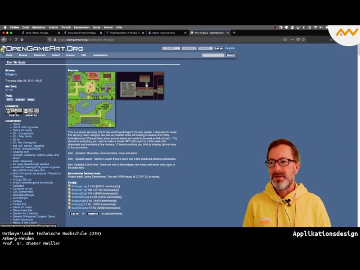Image resolution: width=360 pixels, height=270 pixels.
Task: Click the browser back arrow button
Action: (4, 40)
